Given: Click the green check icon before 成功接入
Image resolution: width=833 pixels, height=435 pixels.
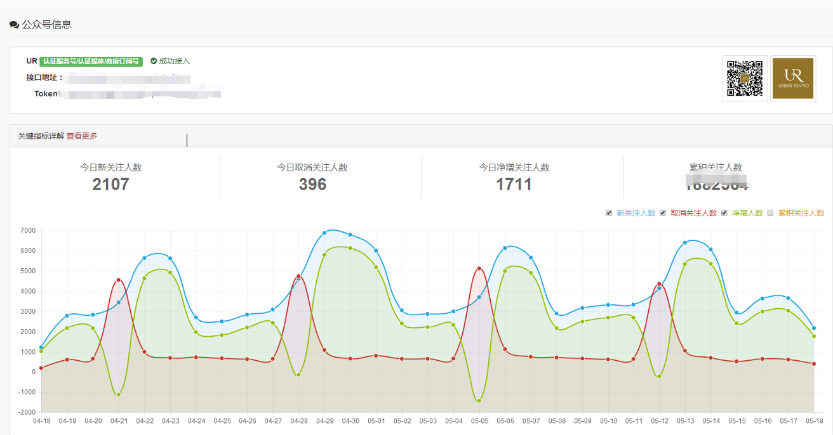Looking at the screenshot, I should [154, 62].
